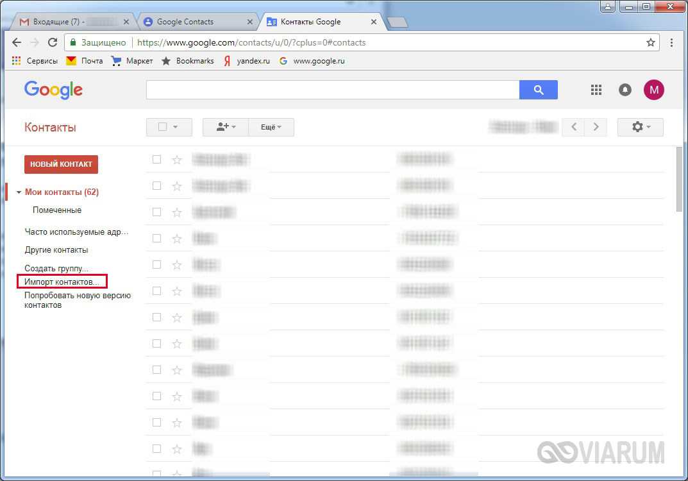Open the Google apps grid icon

coord(596,90)
